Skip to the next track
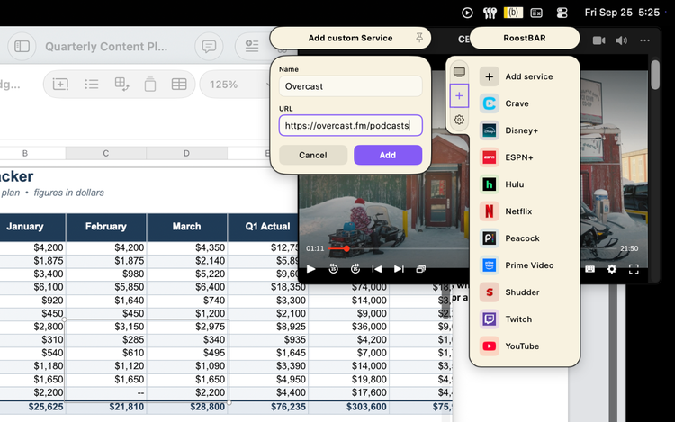The width and height of the screenshot is (675, 422). 399,269
